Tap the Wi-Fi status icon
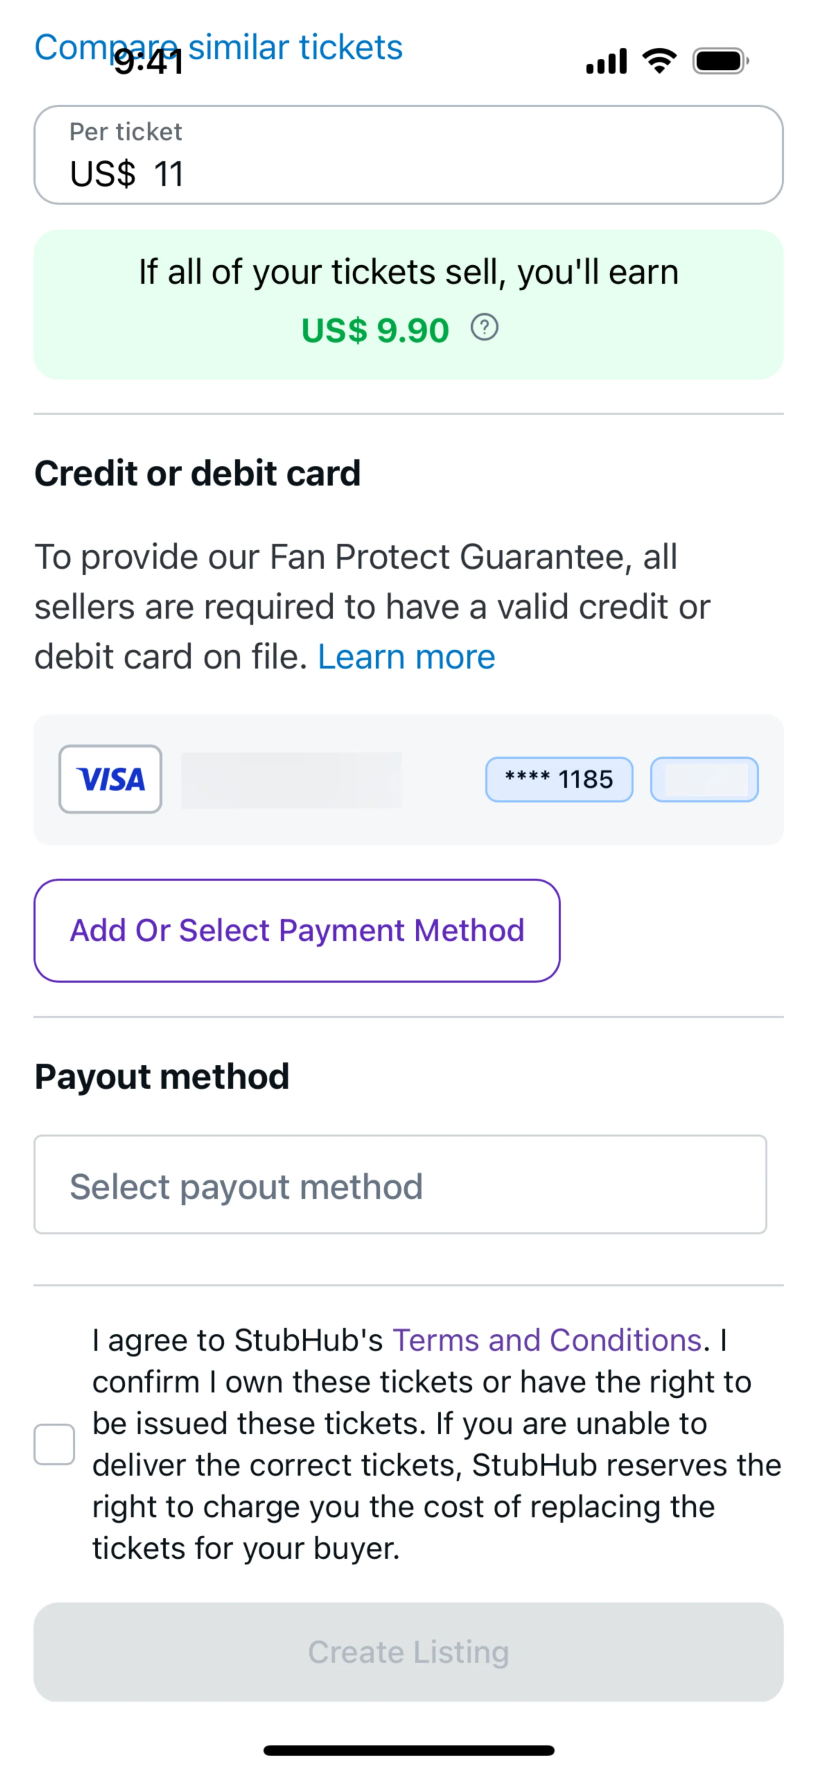The image size is (817, 1772). 659,61
